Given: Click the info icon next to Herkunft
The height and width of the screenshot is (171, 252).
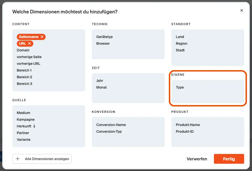Looking at the screenshot, I should [x=34, y=126].
